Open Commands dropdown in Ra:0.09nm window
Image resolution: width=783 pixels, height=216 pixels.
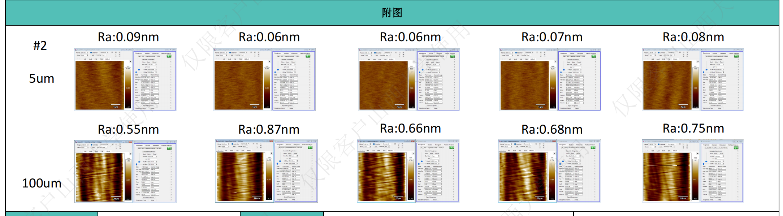coord(103,53)
